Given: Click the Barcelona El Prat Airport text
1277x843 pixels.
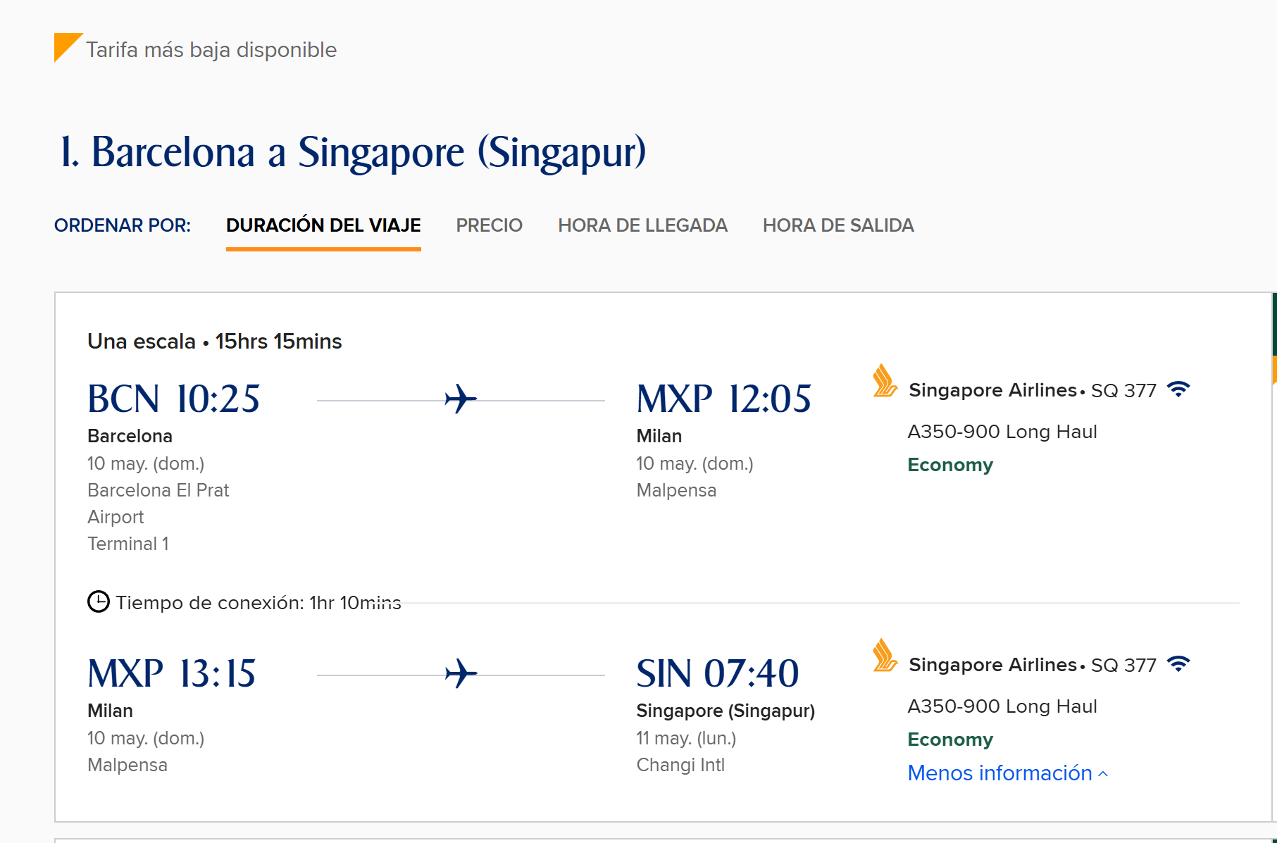Looking at the screenshot, I should coord(158,504).
